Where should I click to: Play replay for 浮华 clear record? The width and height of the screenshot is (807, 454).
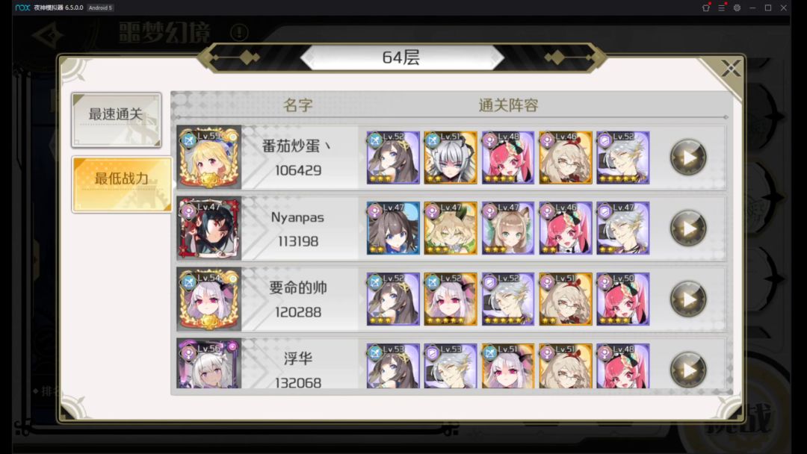click(x=688, y=370)
